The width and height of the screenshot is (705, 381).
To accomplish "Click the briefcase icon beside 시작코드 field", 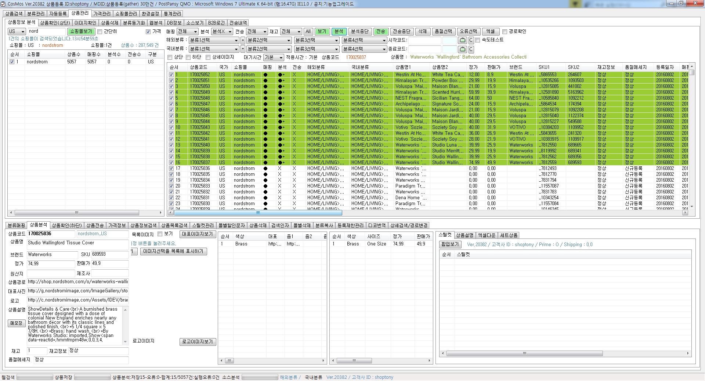I will coord(463,40).
